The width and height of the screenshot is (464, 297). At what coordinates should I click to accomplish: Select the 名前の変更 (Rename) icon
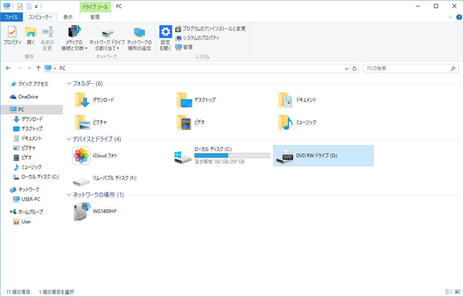point(47,38)
